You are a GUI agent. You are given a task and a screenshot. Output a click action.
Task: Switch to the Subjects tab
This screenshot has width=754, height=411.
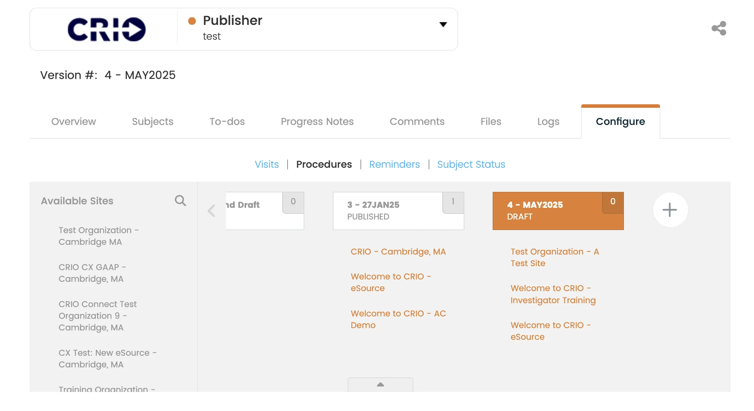153,121
